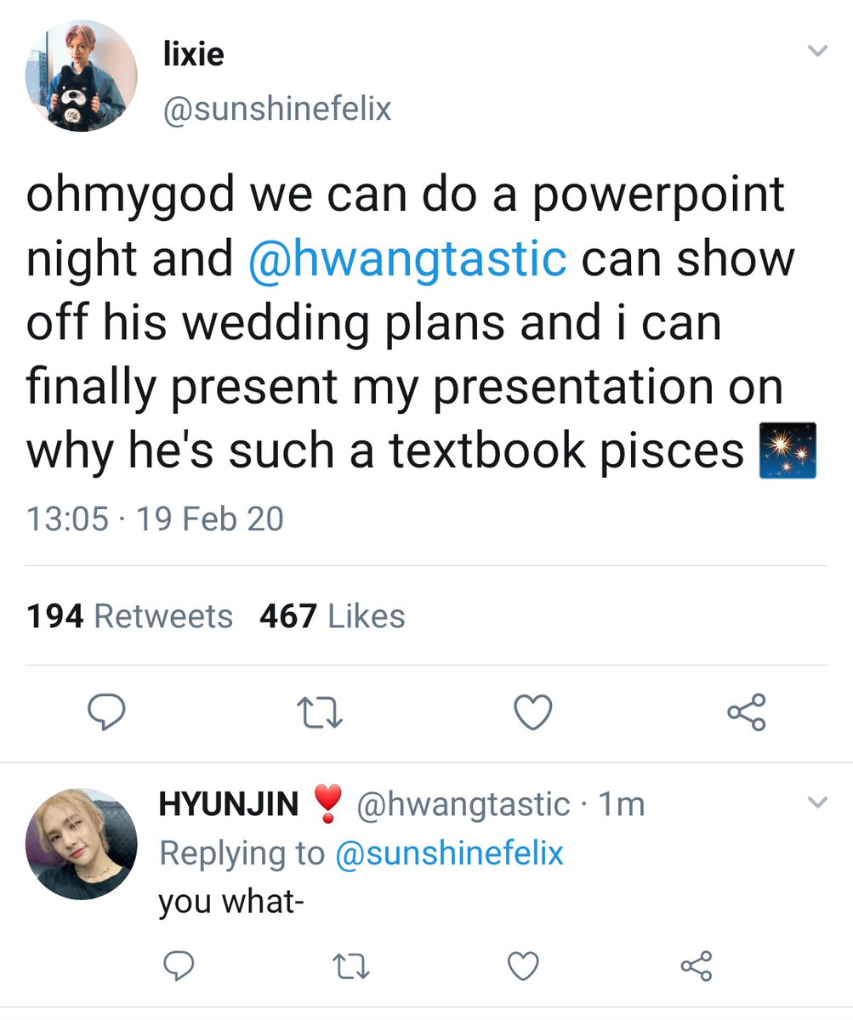This screenshot has height=1020, width=853.
Task: View the 467 Likes list
Action: coord(333,616)
